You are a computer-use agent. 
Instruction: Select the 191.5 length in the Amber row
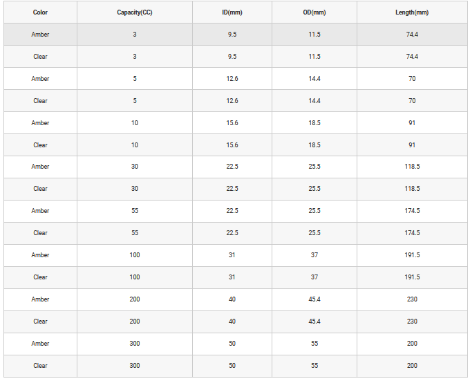pyautogui.click(x=412, y=255)
